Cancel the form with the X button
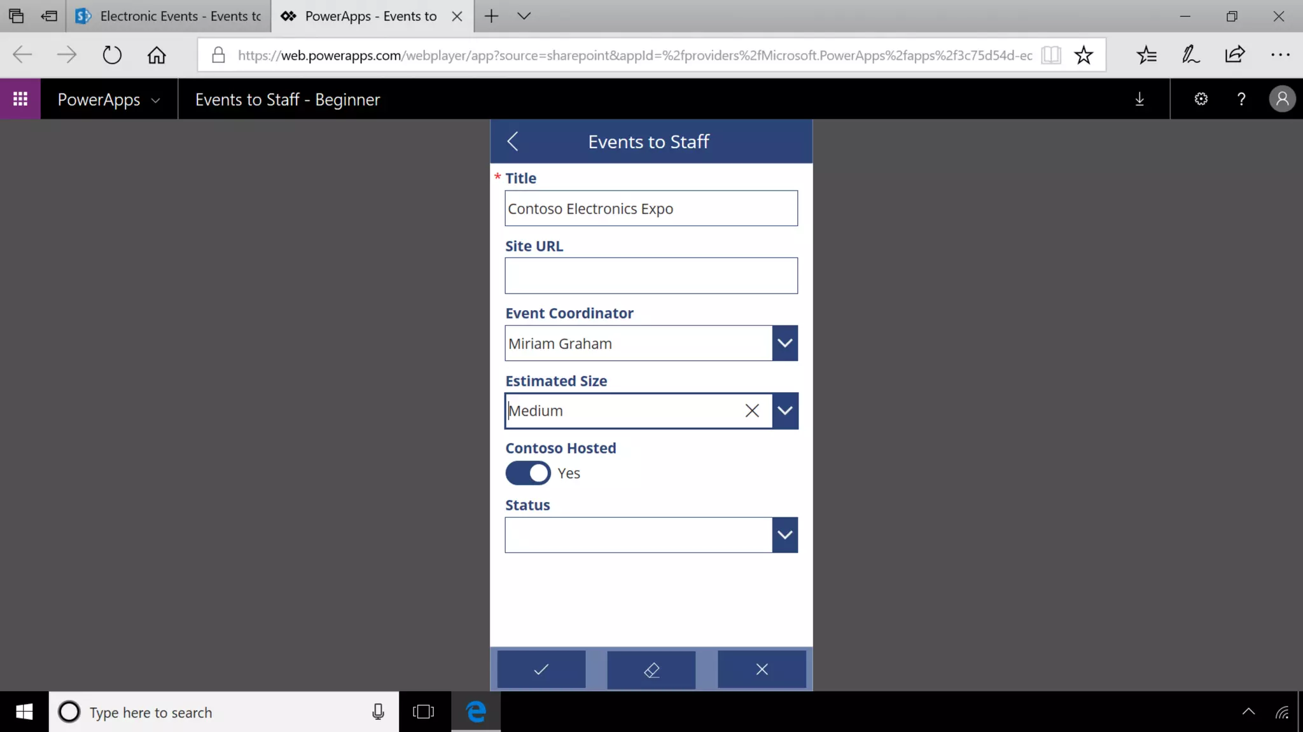The image size is (1303, 732). [762, 669]
